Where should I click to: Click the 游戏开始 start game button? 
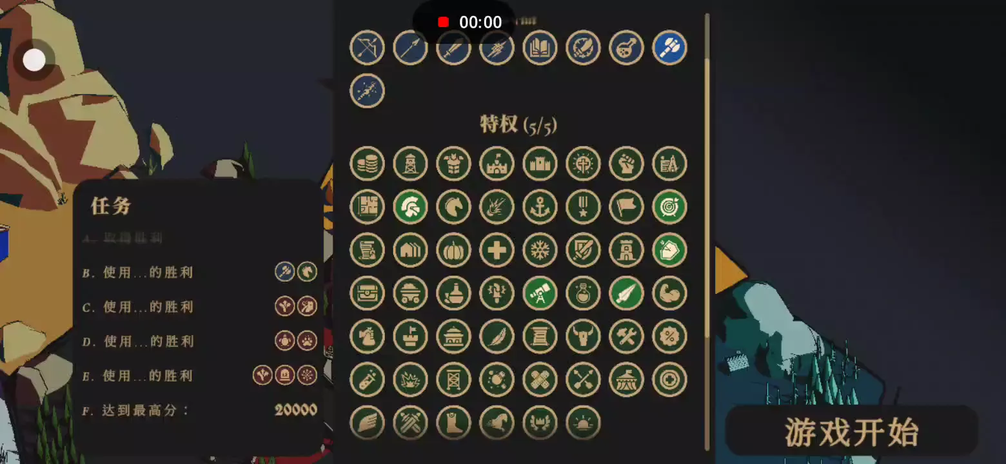point(852,431)
